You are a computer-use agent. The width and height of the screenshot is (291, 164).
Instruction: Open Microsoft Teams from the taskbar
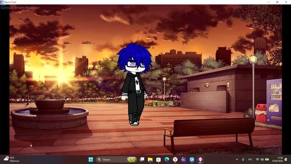click(183, 159)
